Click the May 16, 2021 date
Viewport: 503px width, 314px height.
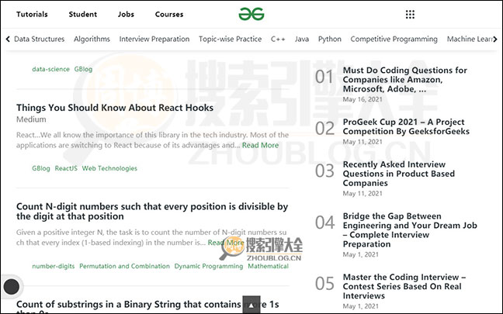tap(363, 99)
